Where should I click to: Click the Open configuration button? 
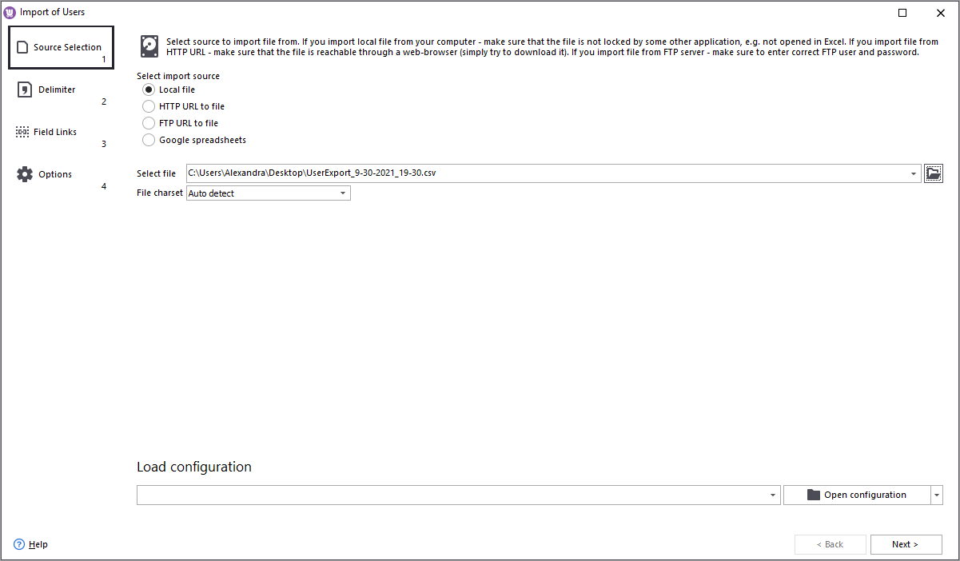point(856,495)
